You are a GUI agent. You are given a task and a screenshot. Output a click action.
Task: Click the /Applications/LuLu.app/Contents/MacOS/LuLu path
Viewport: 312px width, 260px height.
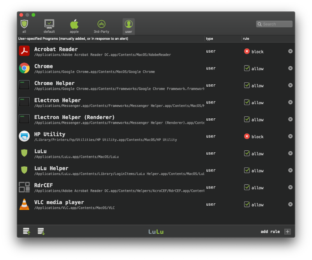click(x=76, y=157)
